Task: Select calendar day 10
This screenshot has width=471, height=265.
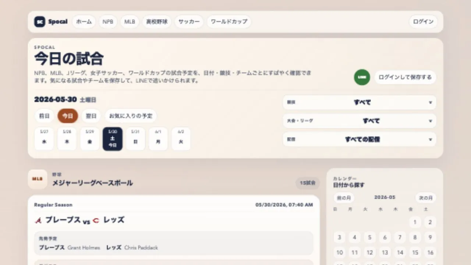Action: [x=340, y=252]
